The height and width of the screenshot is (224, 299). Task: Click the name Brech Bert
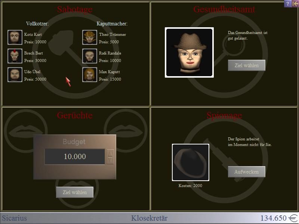33,53
